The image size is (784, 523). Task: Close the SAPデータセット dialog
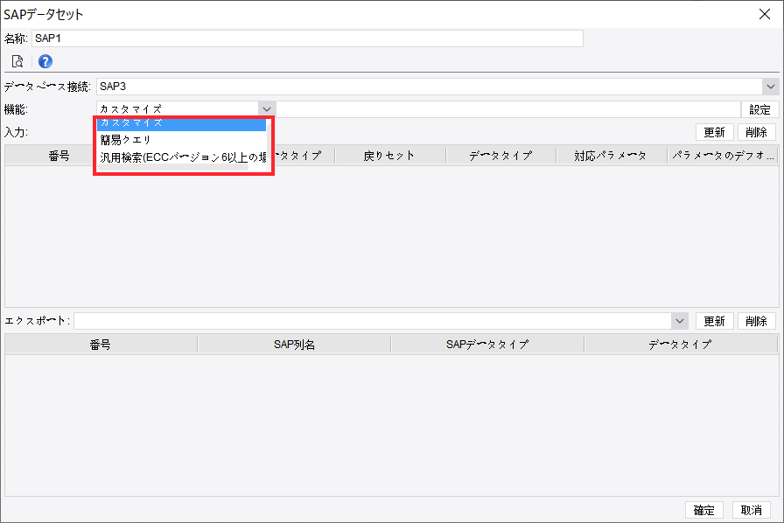coord(765,14)
